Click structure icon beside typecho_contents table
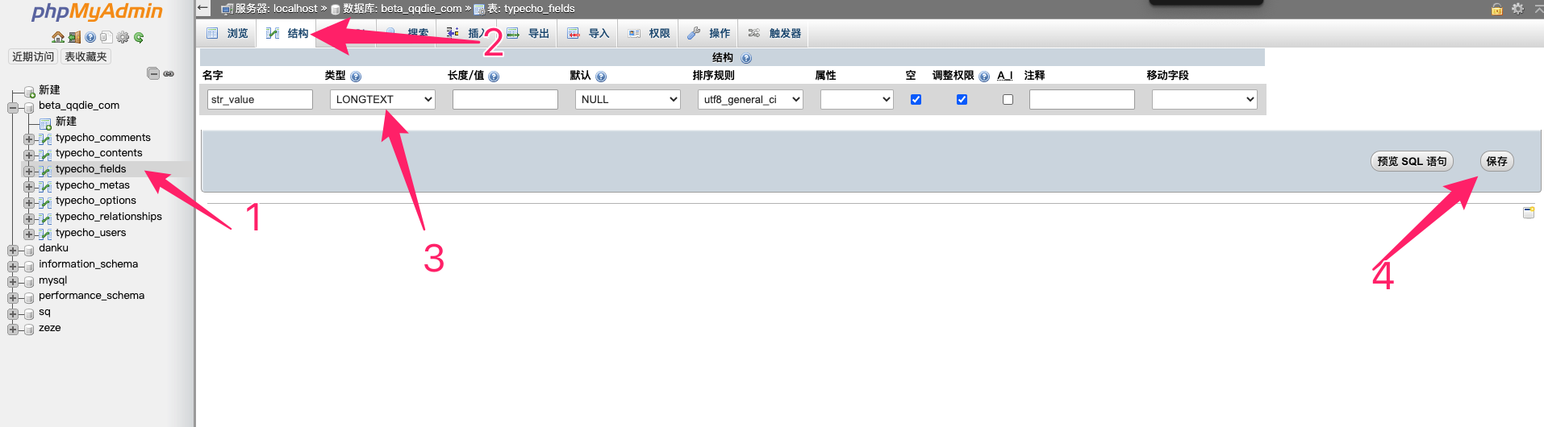This screenshot has height=427, width=1544. (44, 154)
